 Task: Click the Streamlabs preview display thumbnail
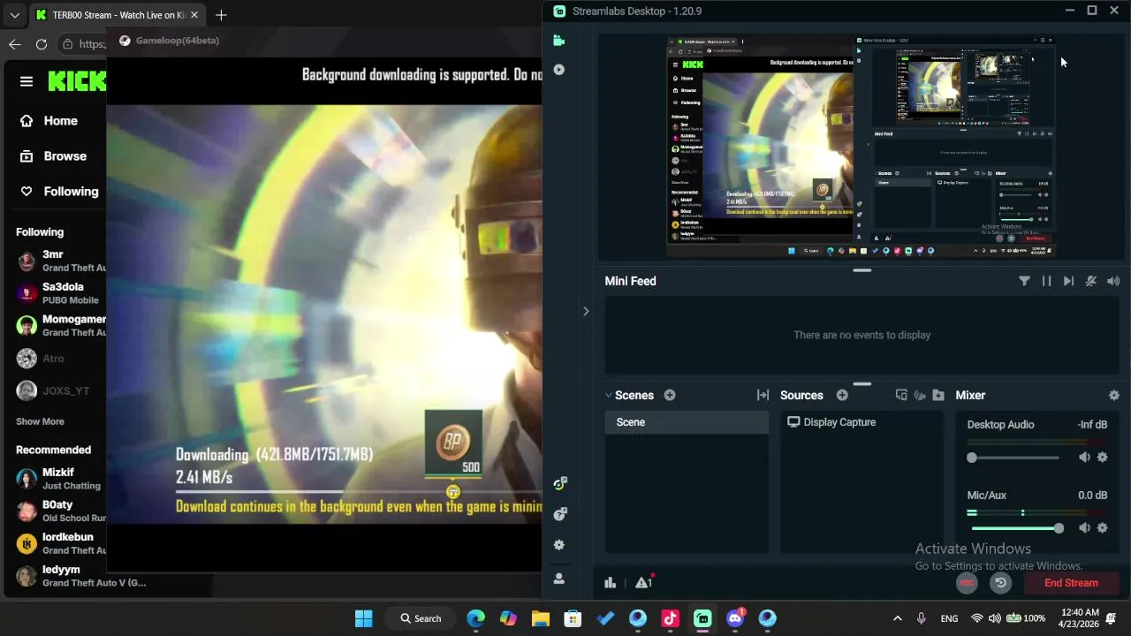point(862,147)
